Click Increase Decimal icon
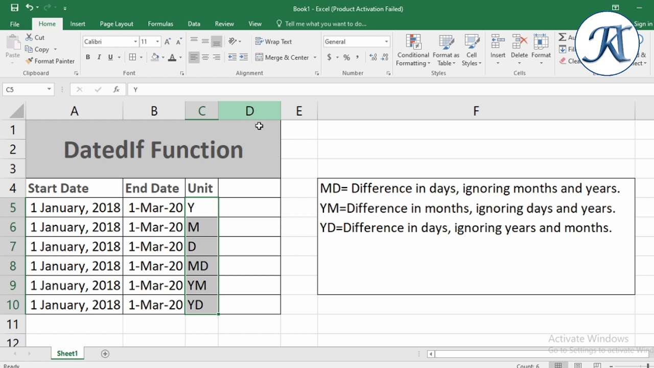This screenshot has height=368, width=654. pos(373,57)
